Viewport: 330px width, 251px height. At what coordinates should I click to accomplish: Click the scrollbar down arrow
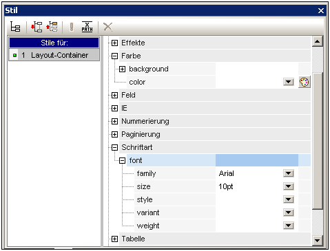[318, 241]
